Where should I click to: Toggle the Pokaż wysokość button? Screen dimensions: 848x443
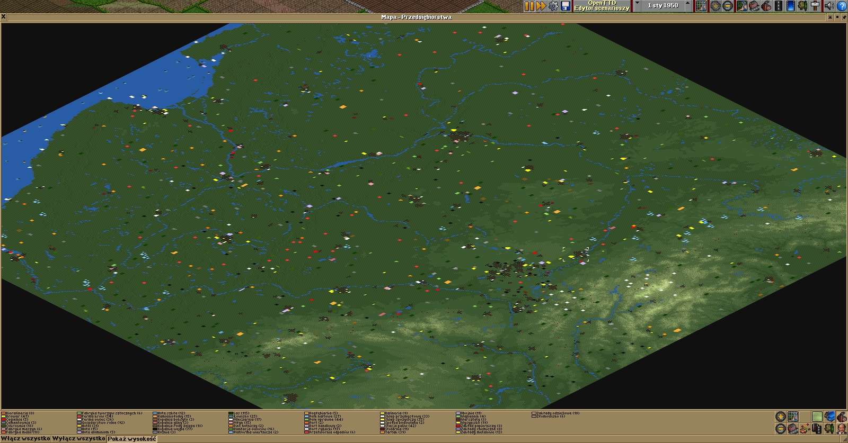[132, 439]
